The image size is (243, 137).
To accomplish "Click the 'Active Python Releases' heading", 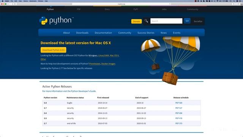I will (x=57, y=86).
